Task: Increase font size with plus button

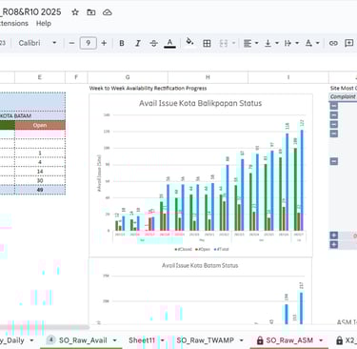Action: (104, 43)
